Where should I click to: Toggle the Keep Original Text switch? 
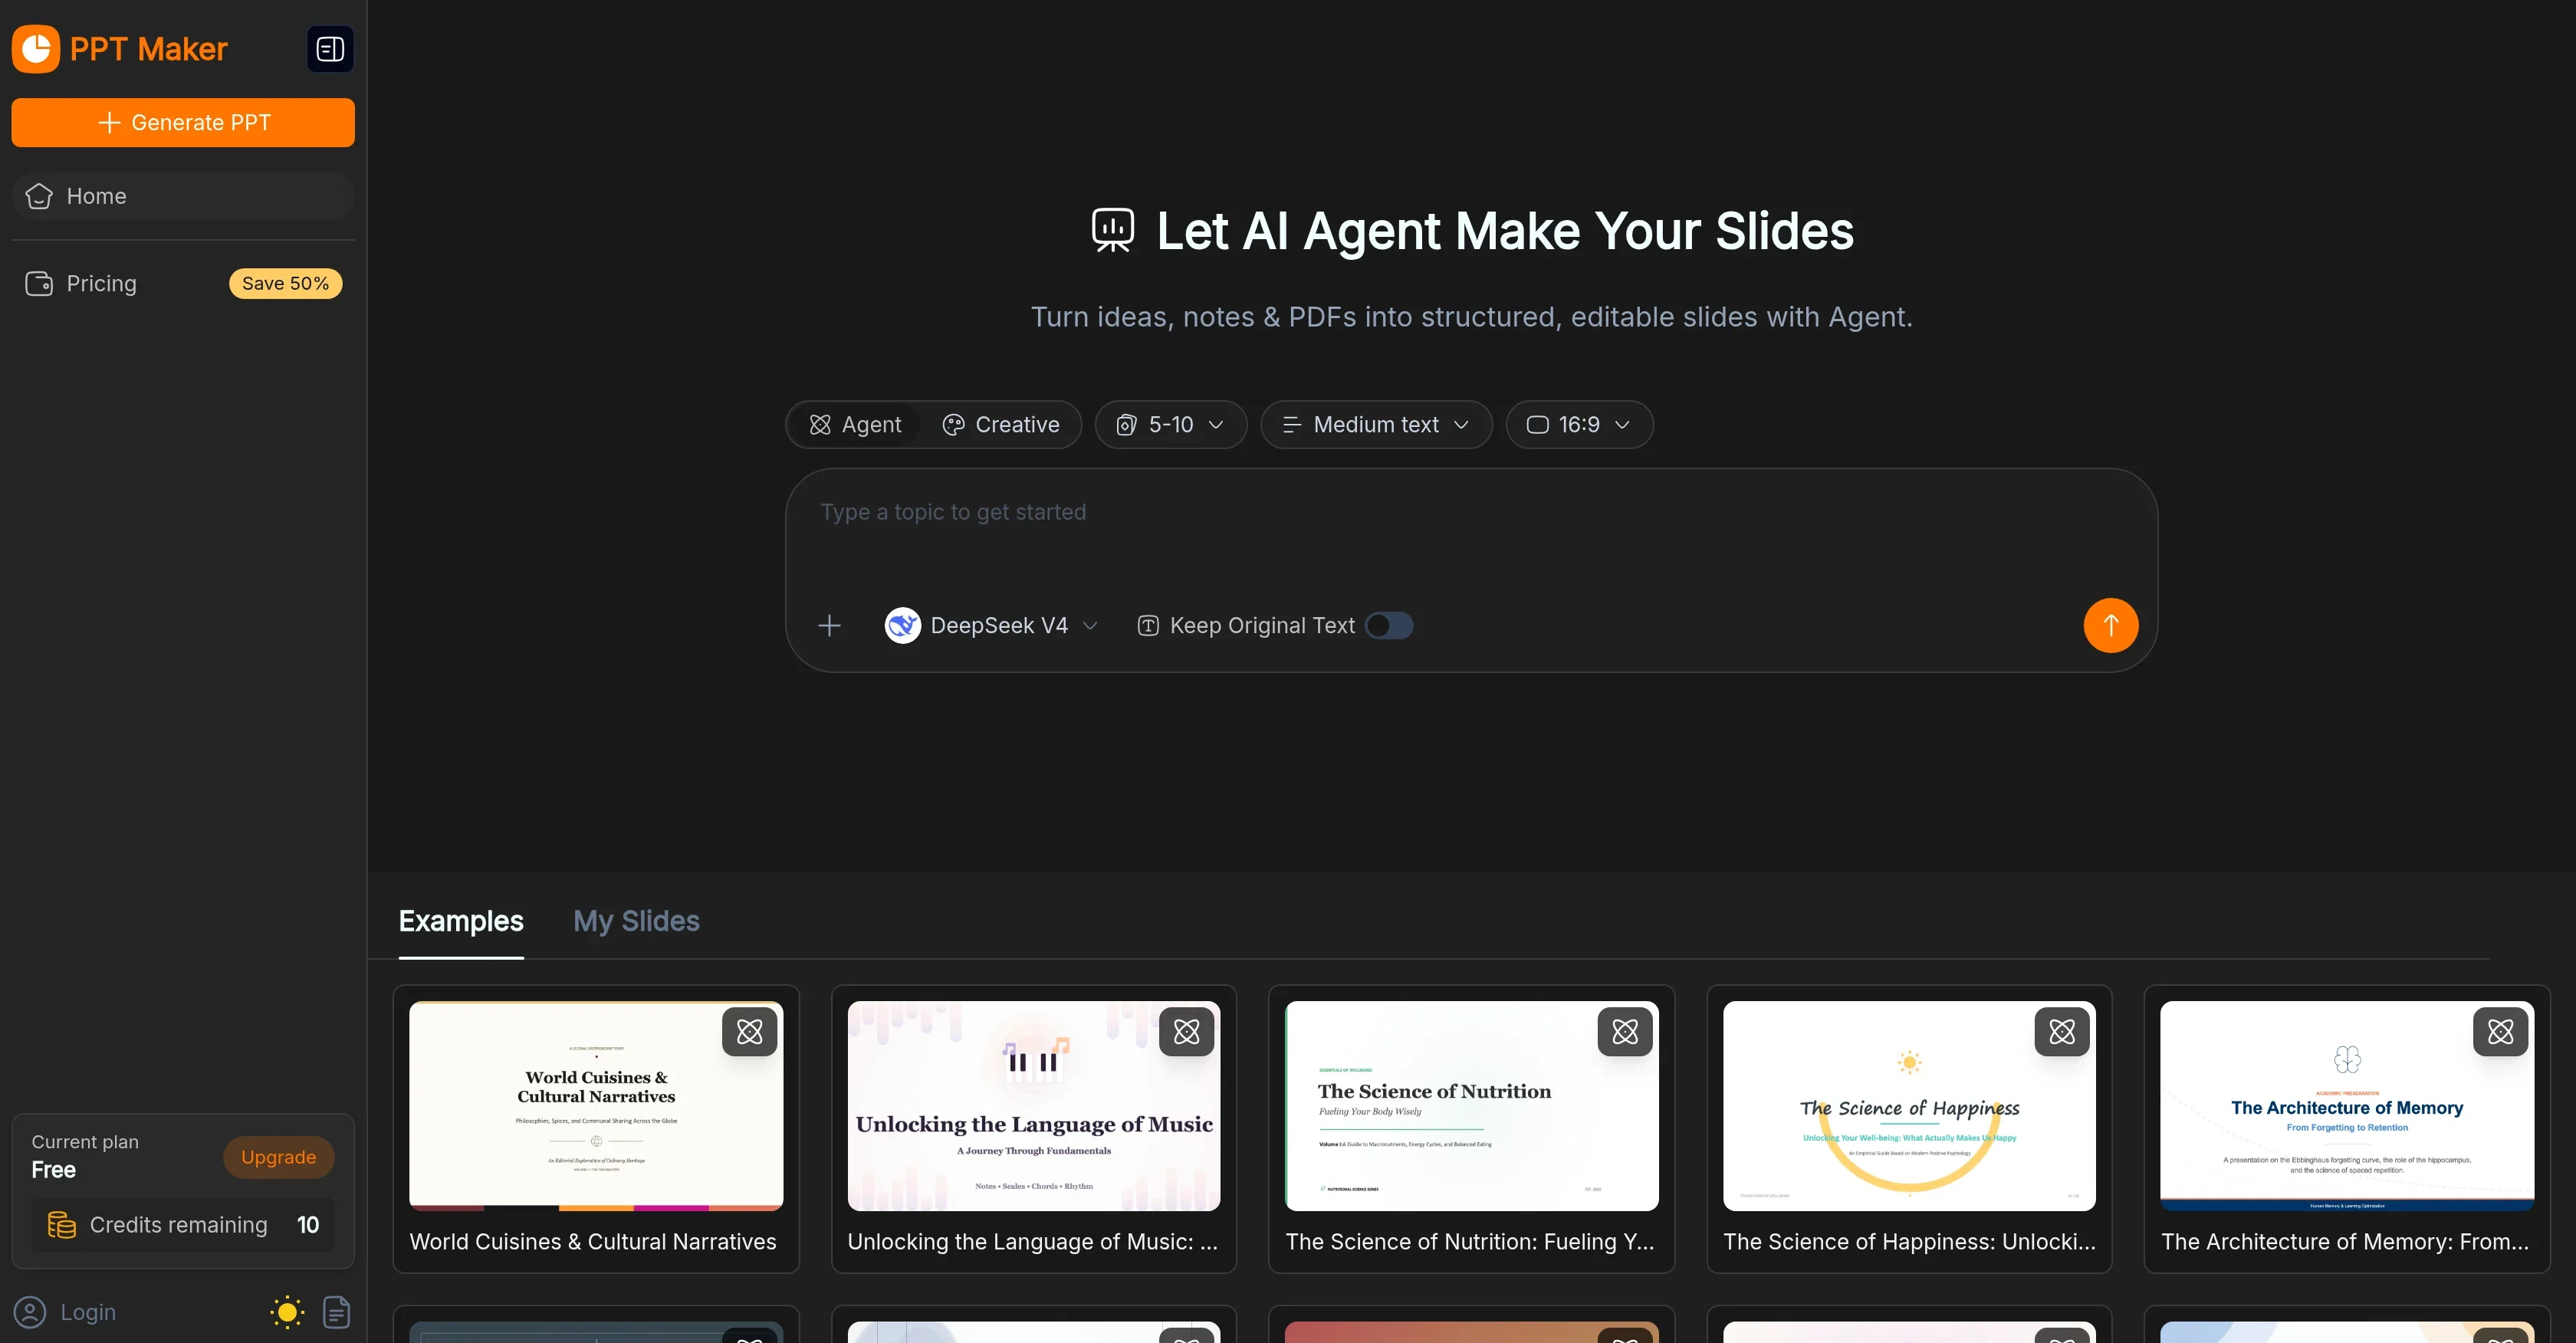click(x=1389, y=626)
